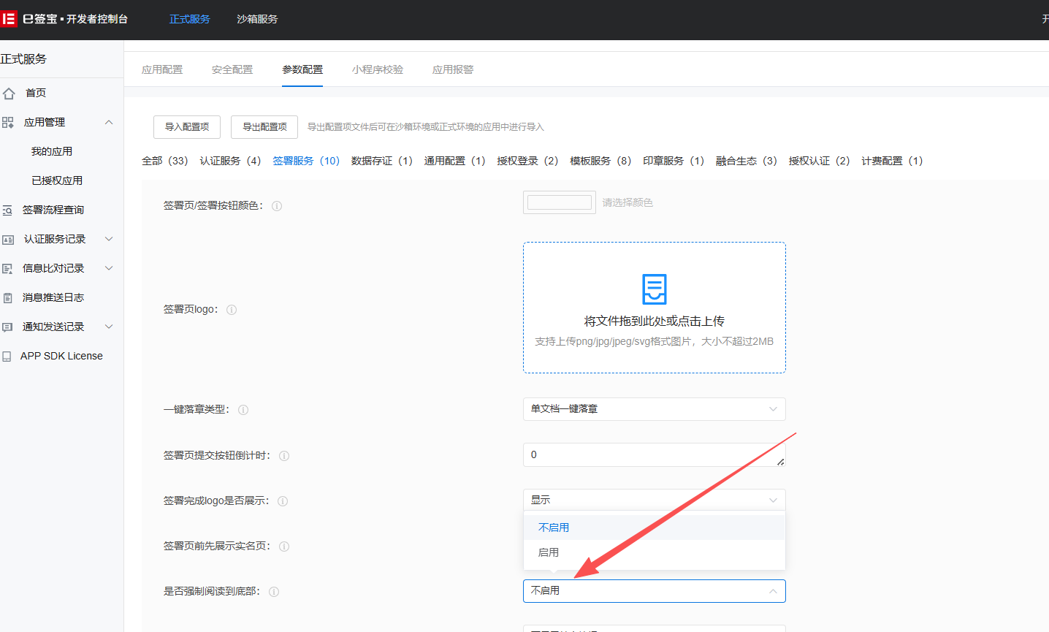Filter by 融合生态 (3) category
This screenshot has width=1049, height=632.
747,161
